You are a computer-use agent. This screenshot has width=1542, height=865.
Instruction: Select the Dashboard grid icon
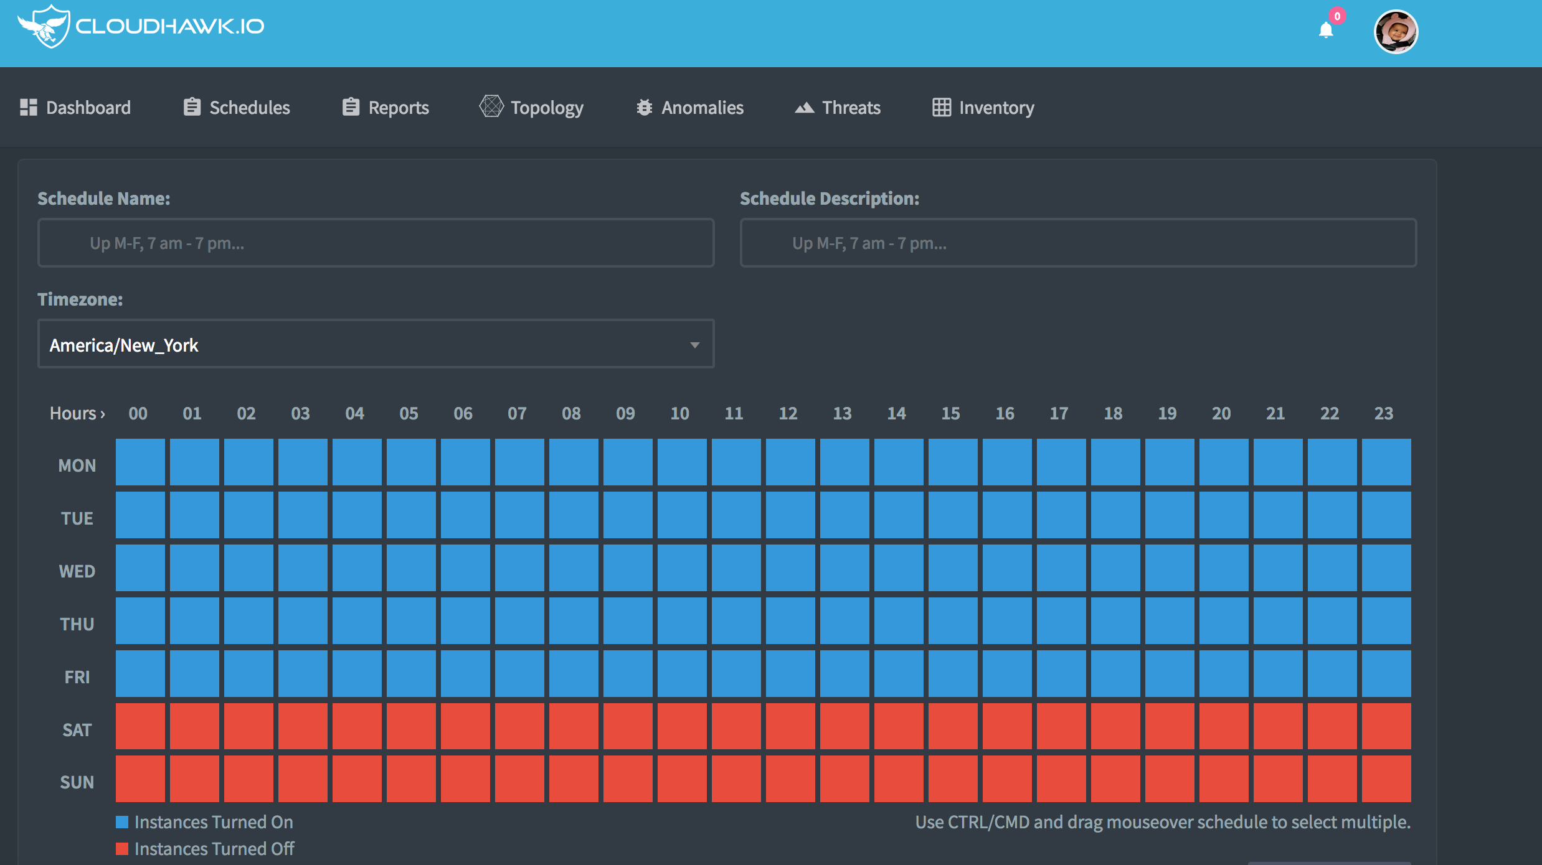(29, 107)
